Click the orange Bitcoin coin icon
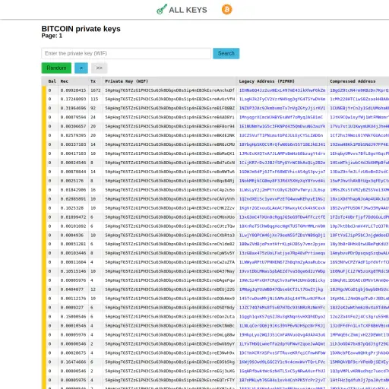This screenshot has height=389, width=389. point(227,9)
